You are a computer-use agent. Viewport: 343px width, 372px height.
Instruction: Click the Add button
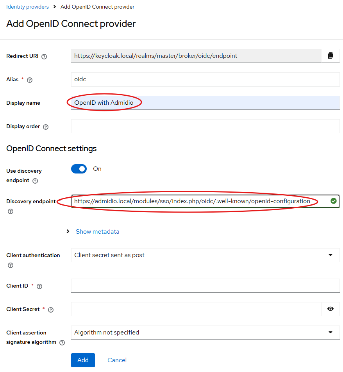pos(83,360)
